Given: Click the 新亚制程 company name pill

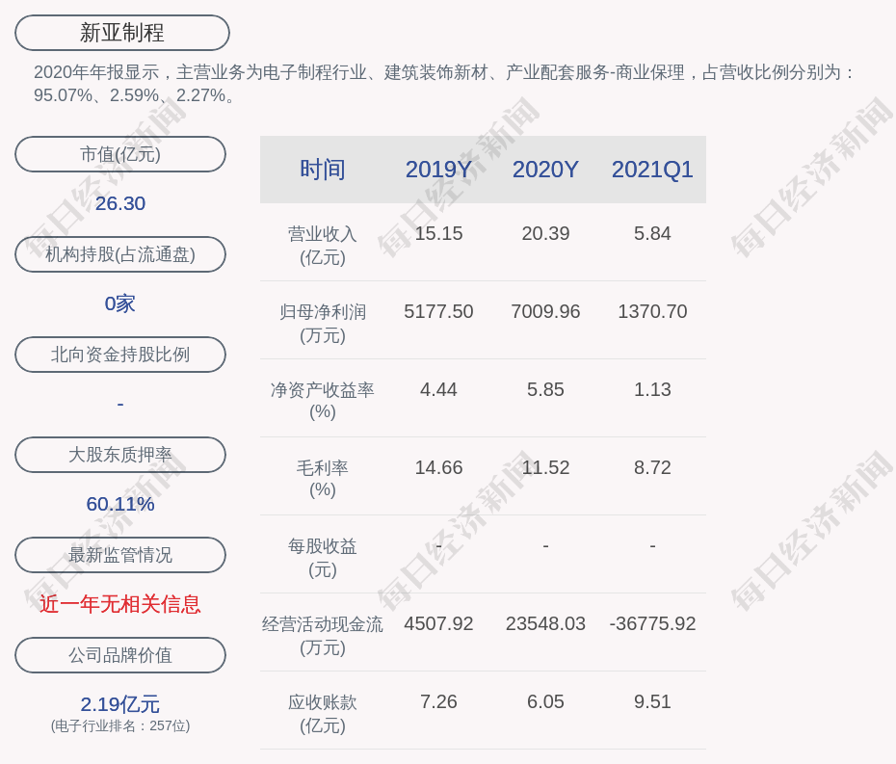Looking at the screenshot, I should tap(122, 33).
